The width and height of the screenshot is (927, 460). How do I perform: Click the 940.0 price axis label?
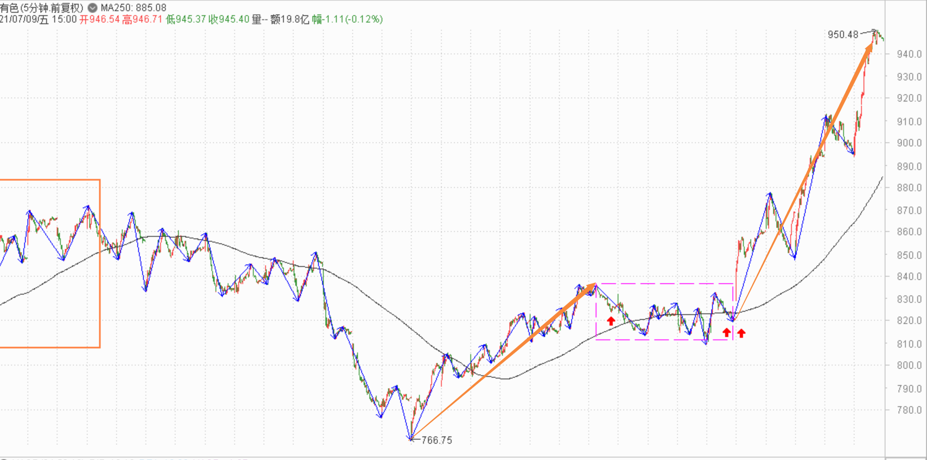(x=909, y=54)
